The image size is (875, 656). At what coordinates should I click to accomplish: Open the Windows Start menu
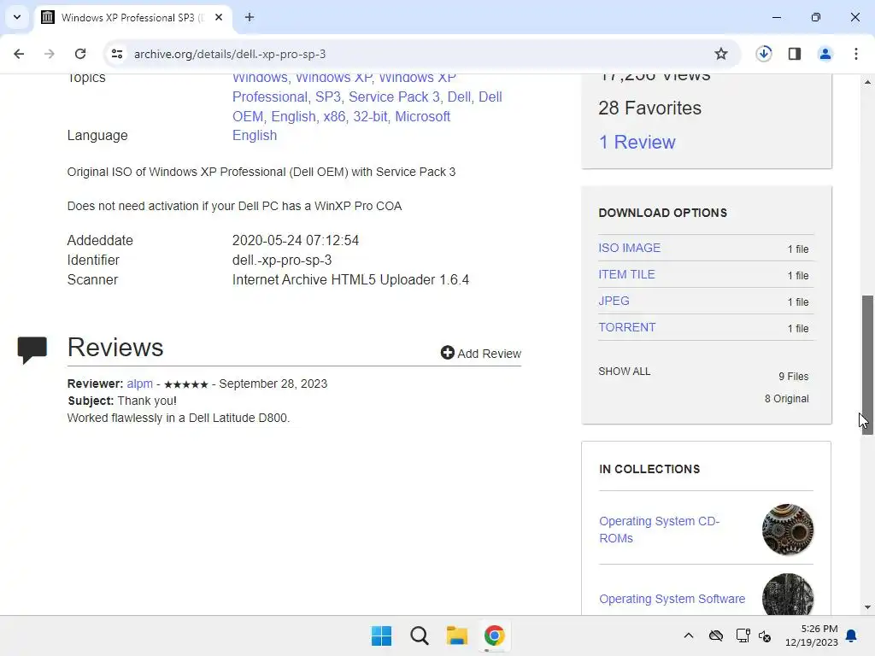tap(382, 635)
